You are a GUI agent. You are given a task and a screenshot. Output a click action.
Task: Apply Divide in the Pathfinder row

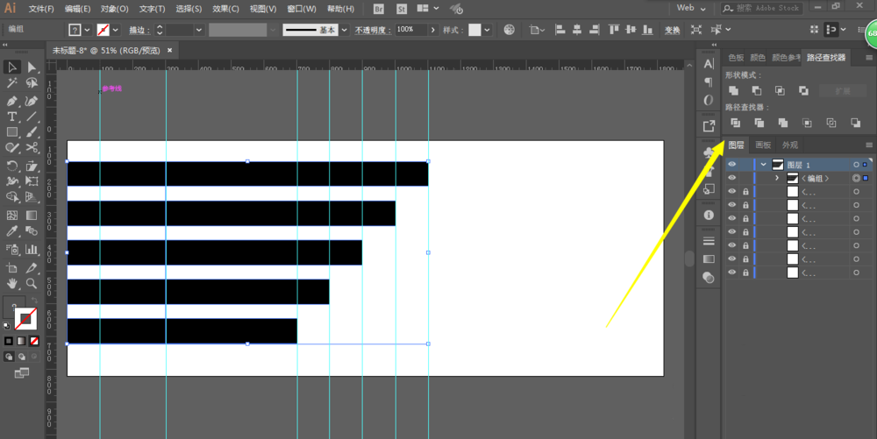[736, 123]
